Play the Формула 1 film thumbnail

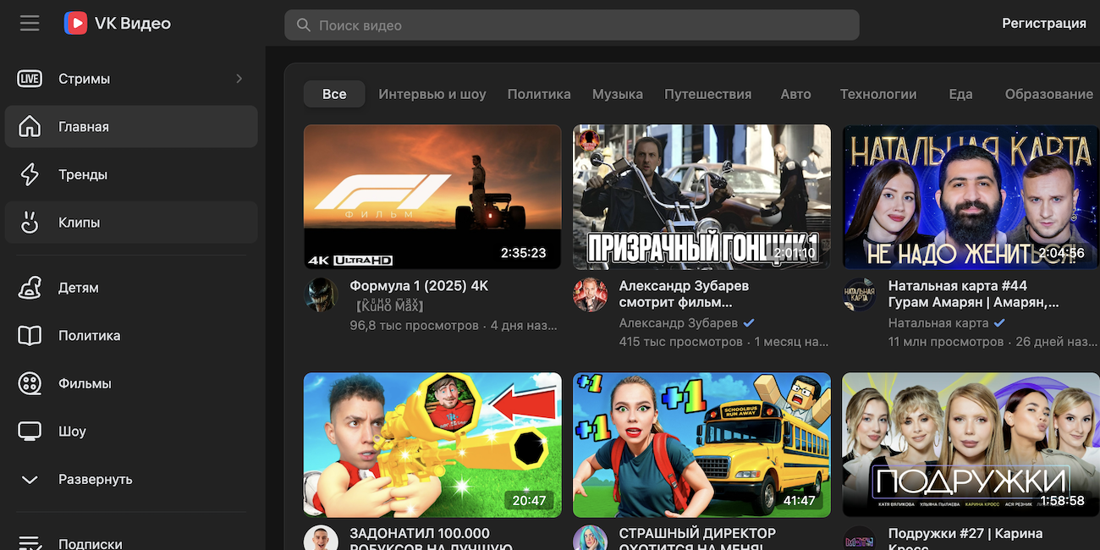point(432,196)
